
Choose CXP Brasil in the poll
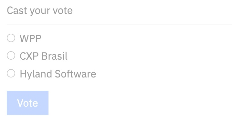[x=11, y=55]
